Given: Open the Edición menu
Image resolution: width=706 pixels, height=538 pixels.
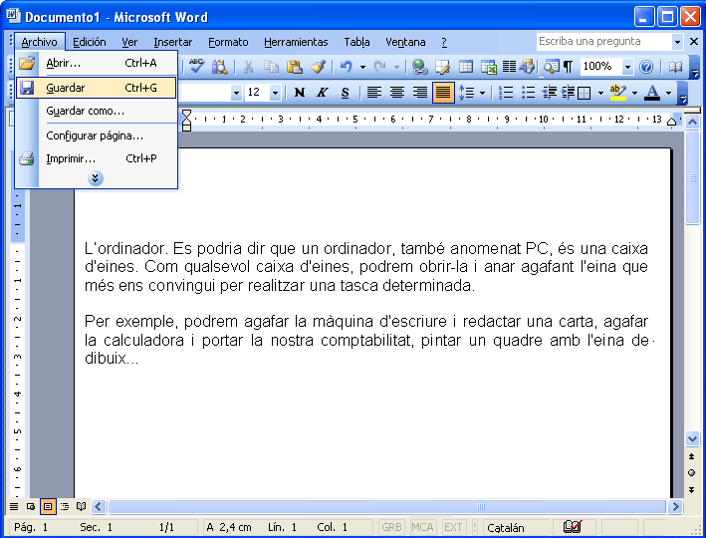Looking at the screenshot, I should tap(90, 42).
